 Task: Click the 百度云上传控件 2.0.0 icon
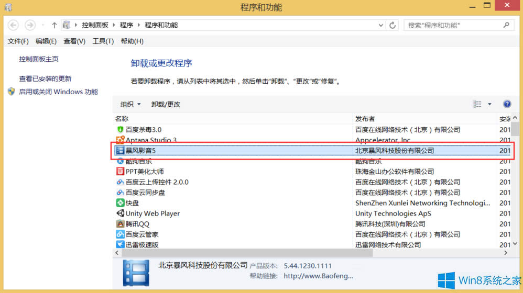[x=120, y=182]
